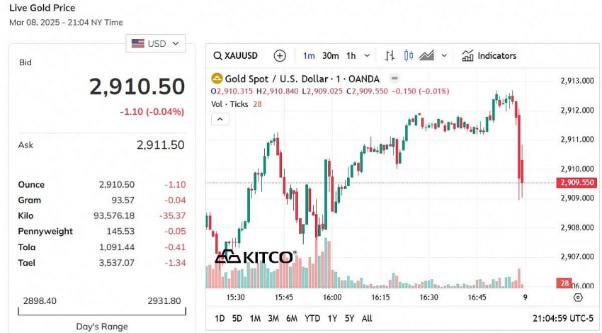The image size is (602, 333).
Task: Open the USD currency dropdown
Action: click(156, 44)
